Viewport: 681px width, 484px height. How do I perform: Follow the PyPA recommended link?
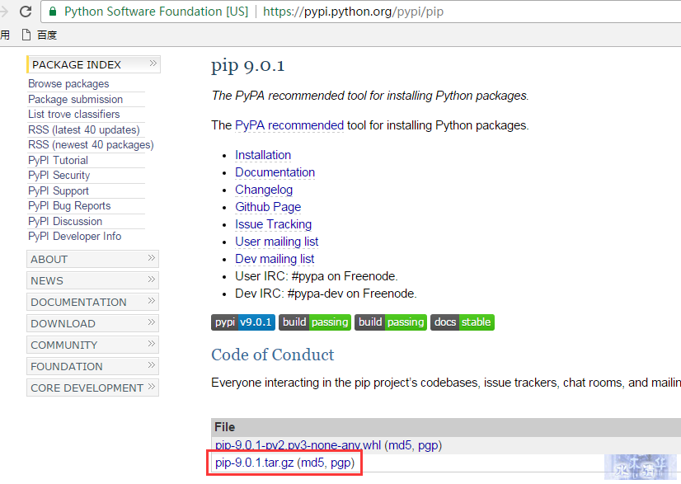coord(289,125)
